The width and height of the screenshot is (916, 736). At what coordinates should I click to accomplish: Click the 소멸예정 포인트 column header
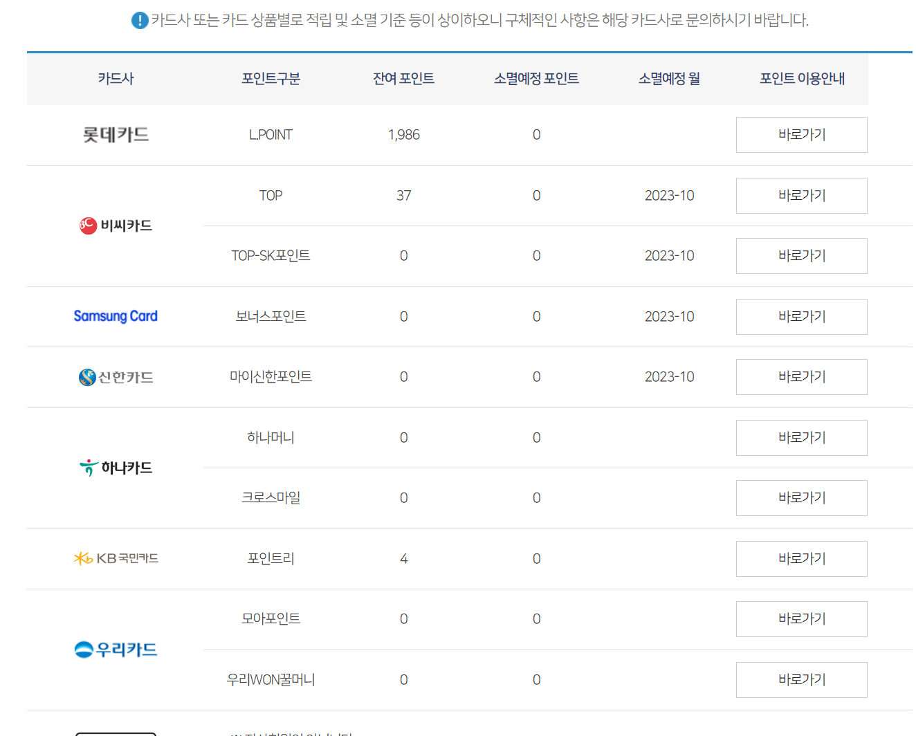[x=536, y=79]
